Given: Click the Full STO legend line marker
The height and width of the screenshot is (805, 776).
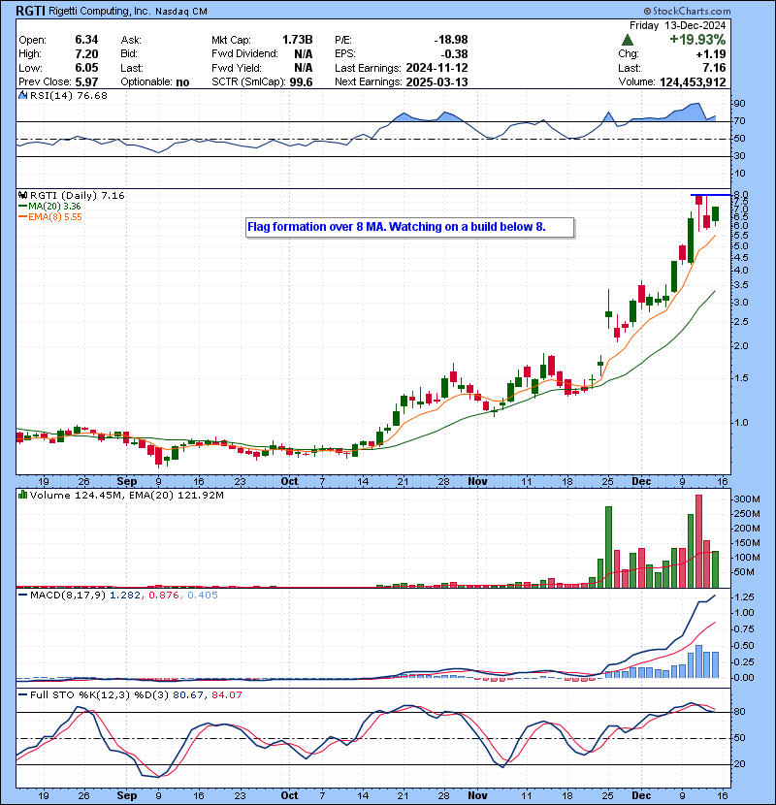Looking at the screenshot, I should tap(22, 694).
